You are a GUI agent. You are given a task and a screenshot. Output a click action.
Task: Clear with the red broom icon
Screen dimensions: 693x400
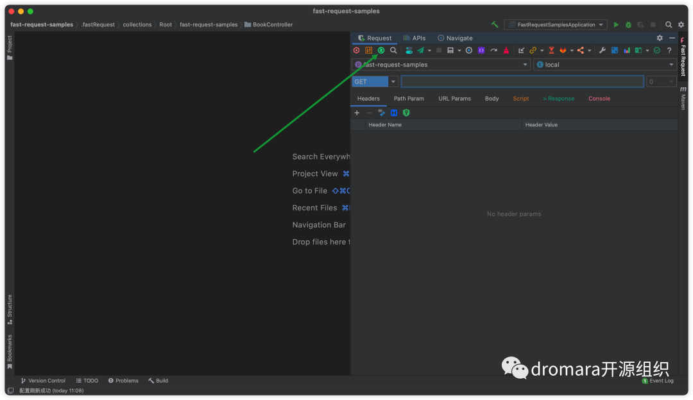[506, 51]
